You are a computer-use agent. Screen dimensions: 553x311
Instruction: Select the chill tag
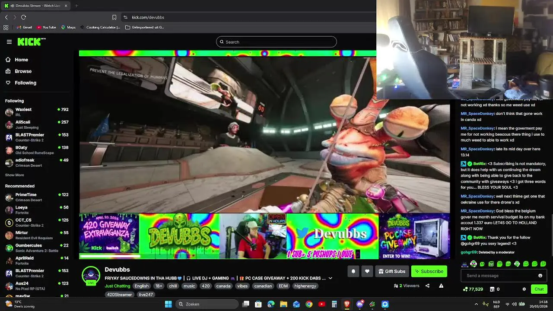(173, 286)
